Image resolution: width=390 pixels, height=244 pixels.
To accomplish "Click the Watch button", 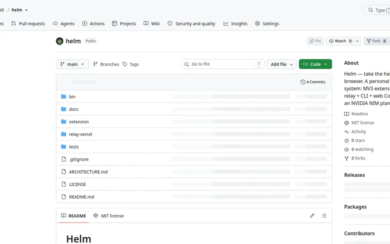I will [341, 41].
